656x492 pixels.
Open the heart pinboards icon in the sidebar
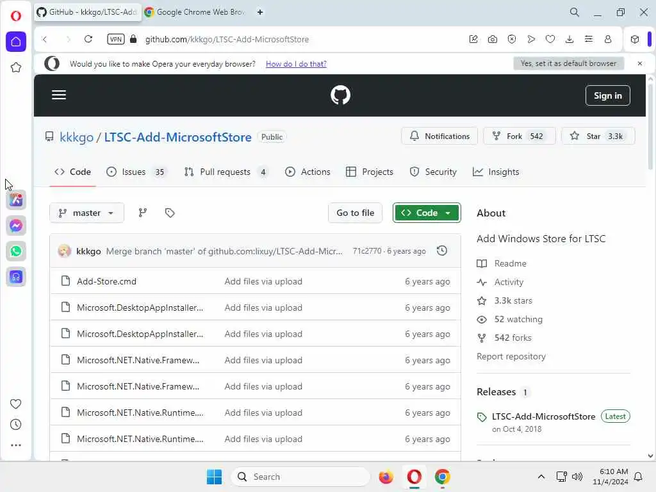click(x=16, y=404)
